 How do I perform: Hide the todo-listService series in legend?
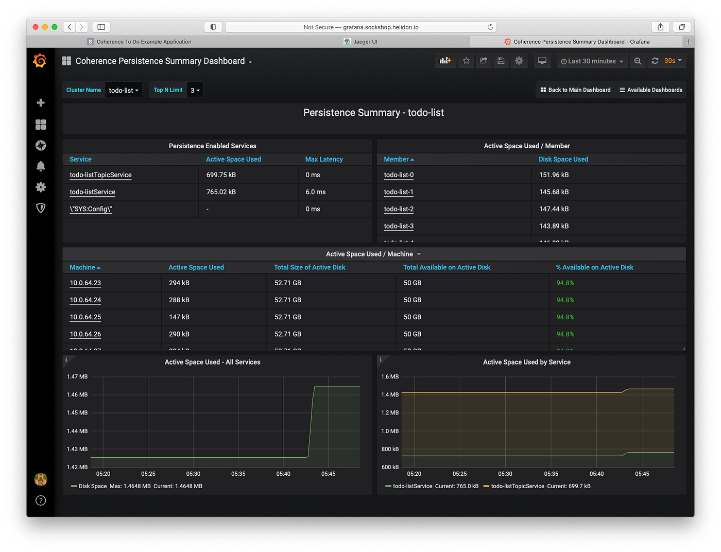(412, 486)
